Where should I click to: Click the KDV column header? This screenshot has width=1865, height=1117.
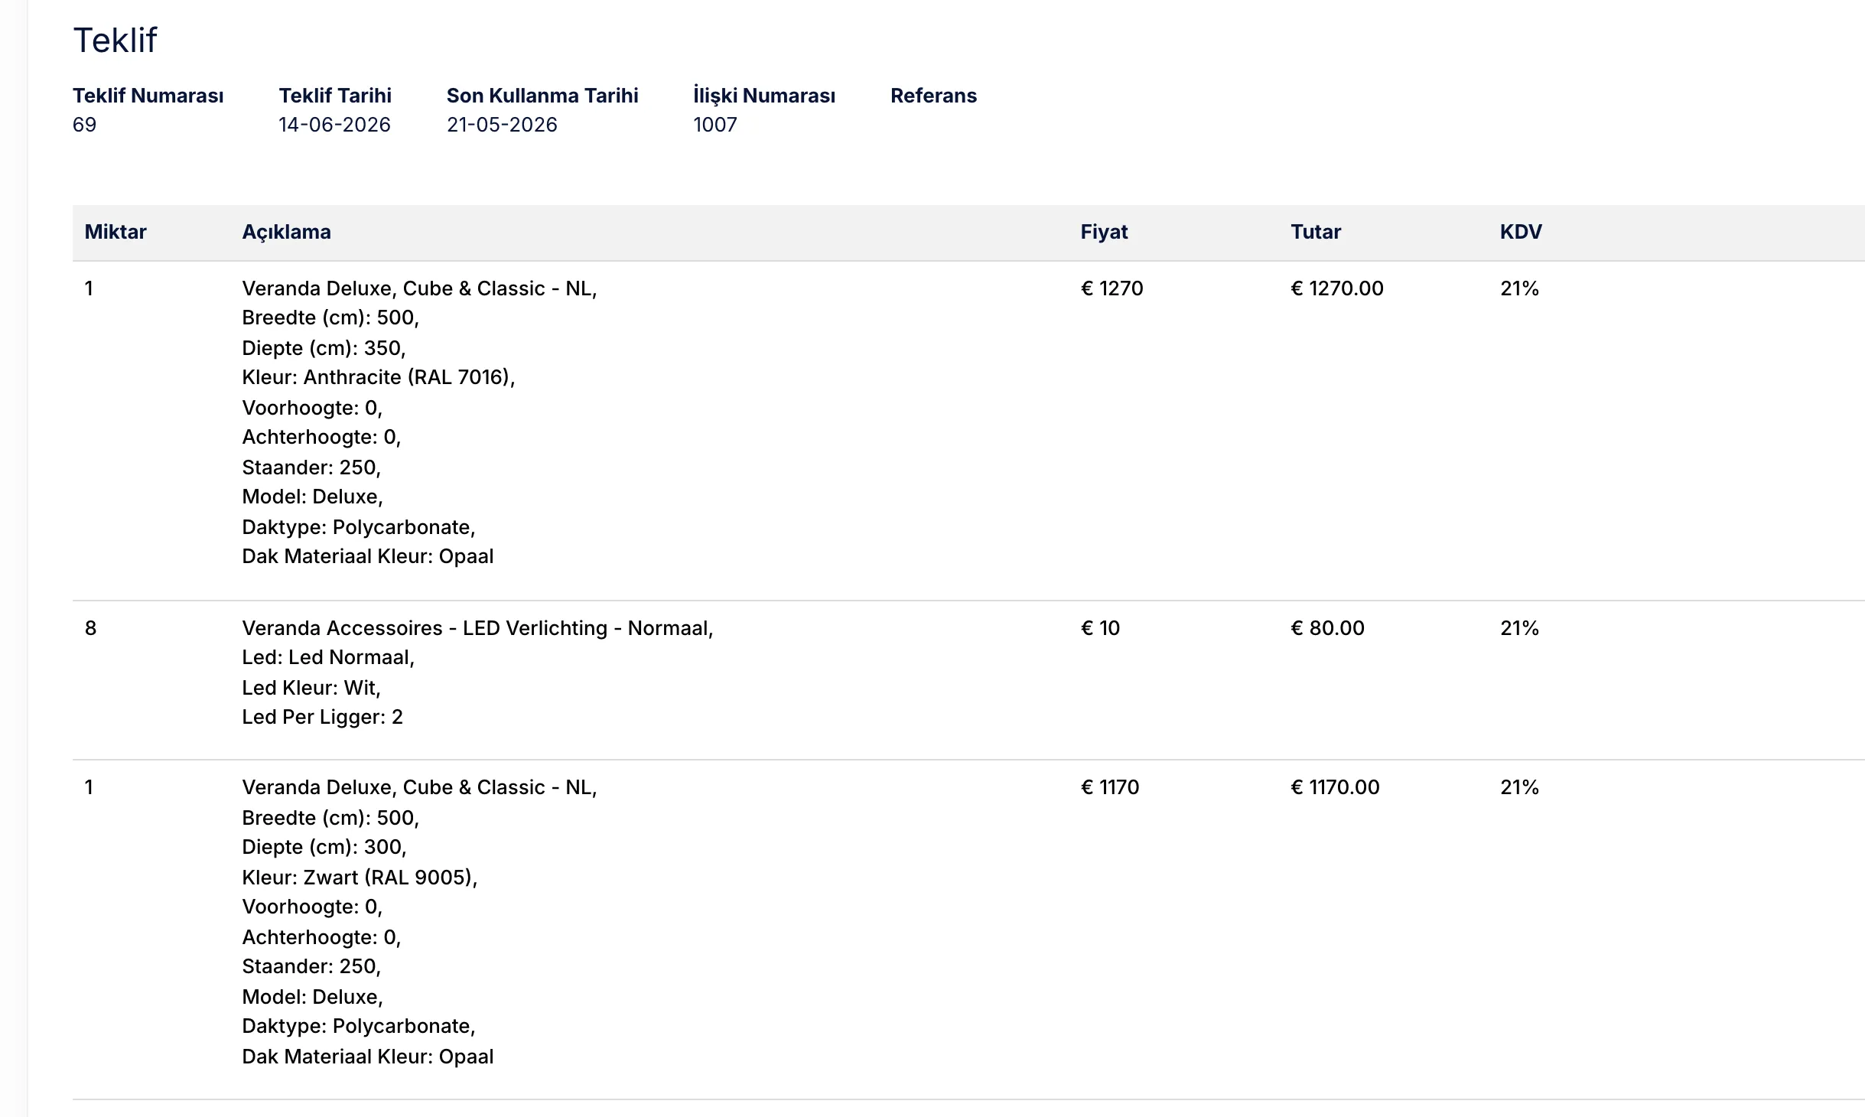click(1521, 232)
